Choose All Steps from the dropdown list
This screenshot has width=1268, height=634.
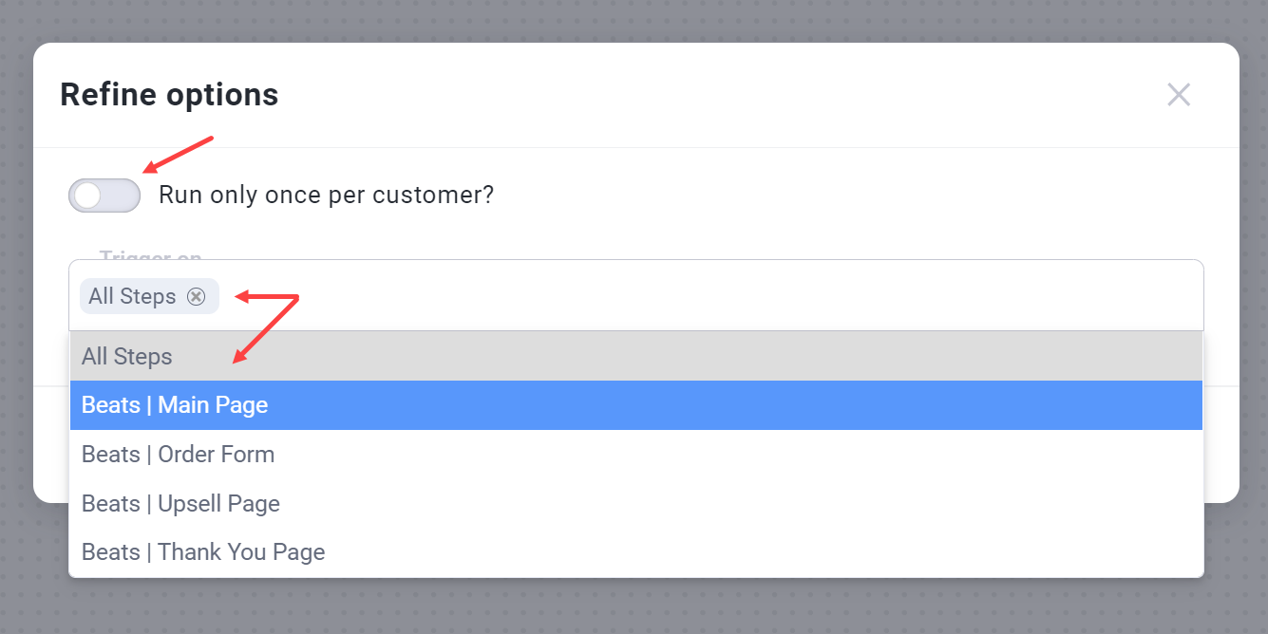tap(127, 357)
